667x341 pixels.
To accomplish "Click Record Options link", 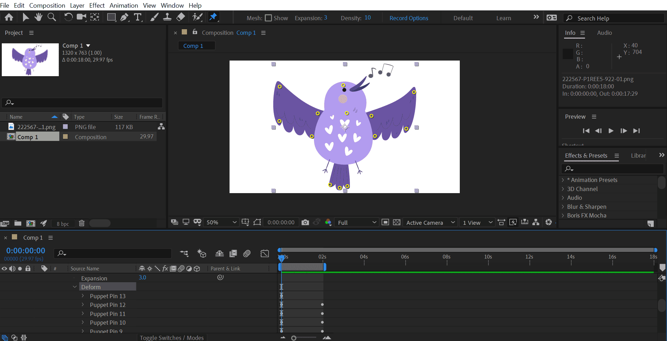I will tap(409, 18).
